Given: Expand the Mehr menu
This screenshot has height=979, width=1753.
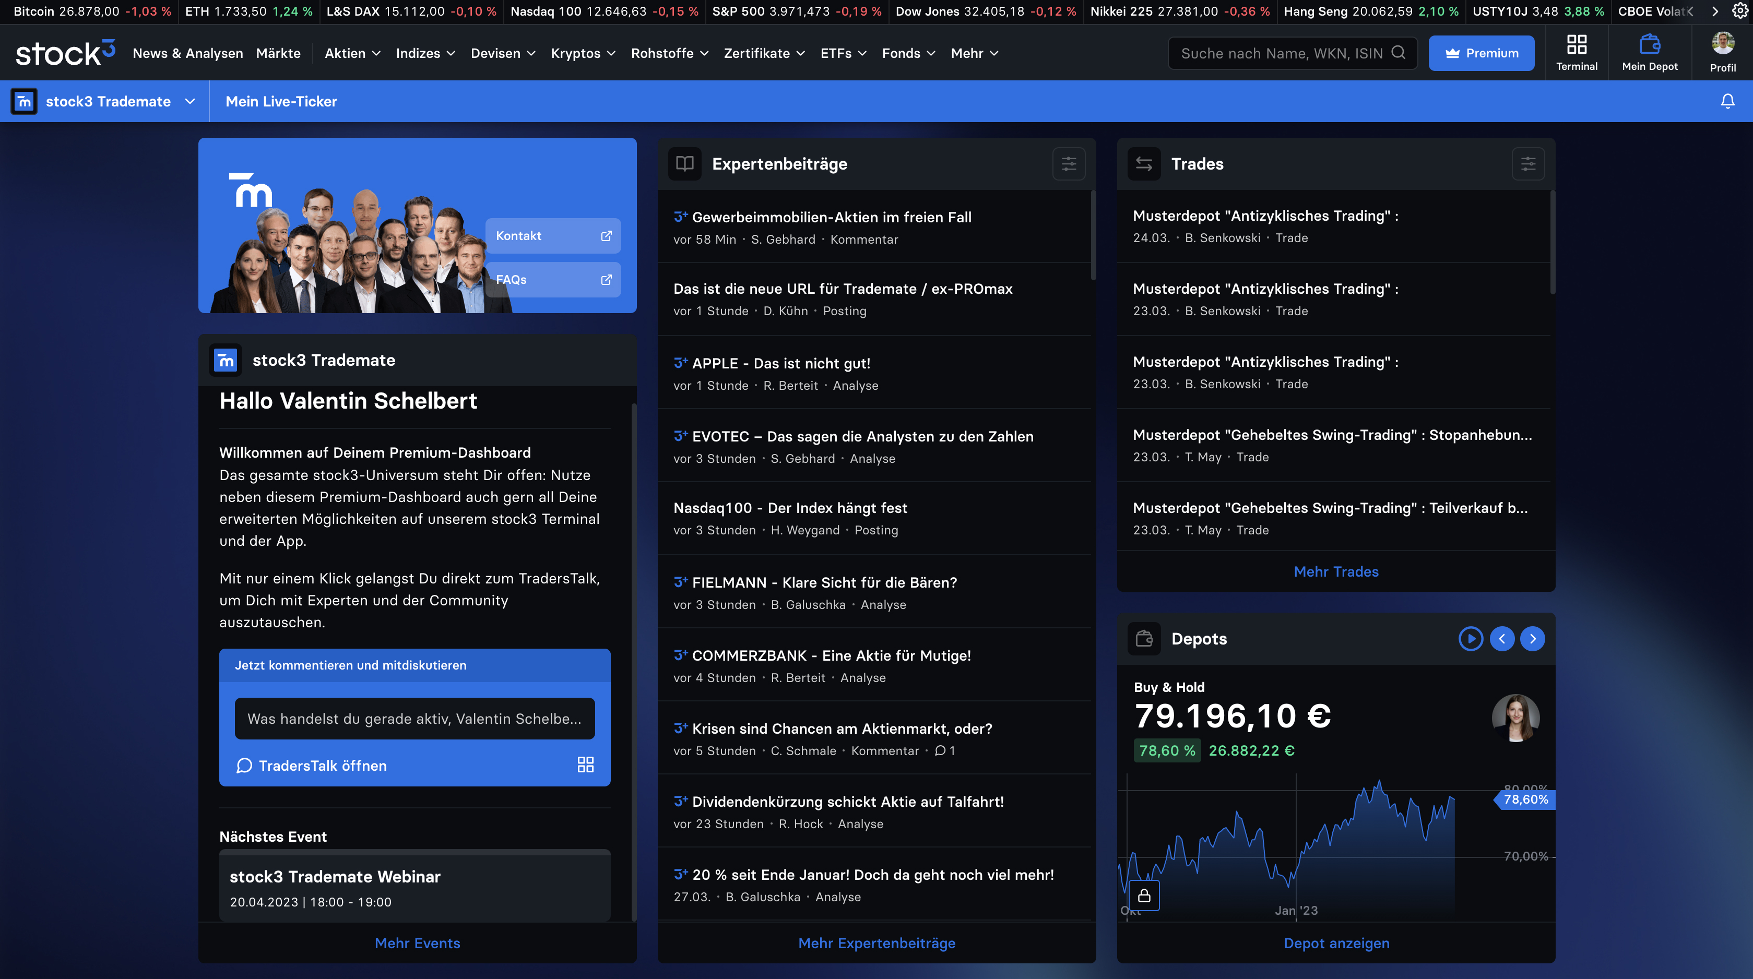Looking at the screenshot, I should click(x=975, y=53).
